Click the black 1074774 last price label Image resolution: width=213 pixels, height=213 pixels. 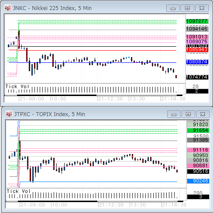point(197,77)
